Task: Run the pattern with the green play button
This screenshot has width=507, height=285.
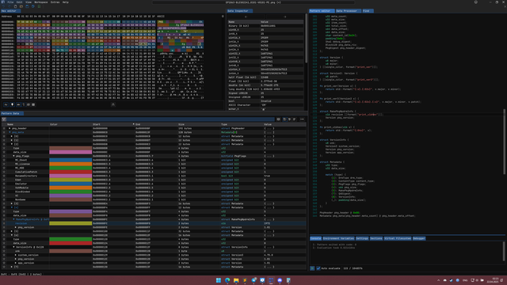Action: pos(312,268)
